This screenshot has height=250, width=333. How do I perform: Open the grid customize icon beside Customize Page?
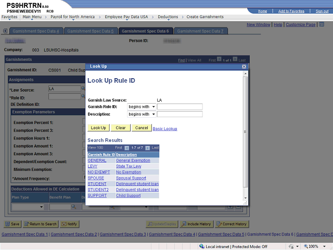tap(322, 24)
